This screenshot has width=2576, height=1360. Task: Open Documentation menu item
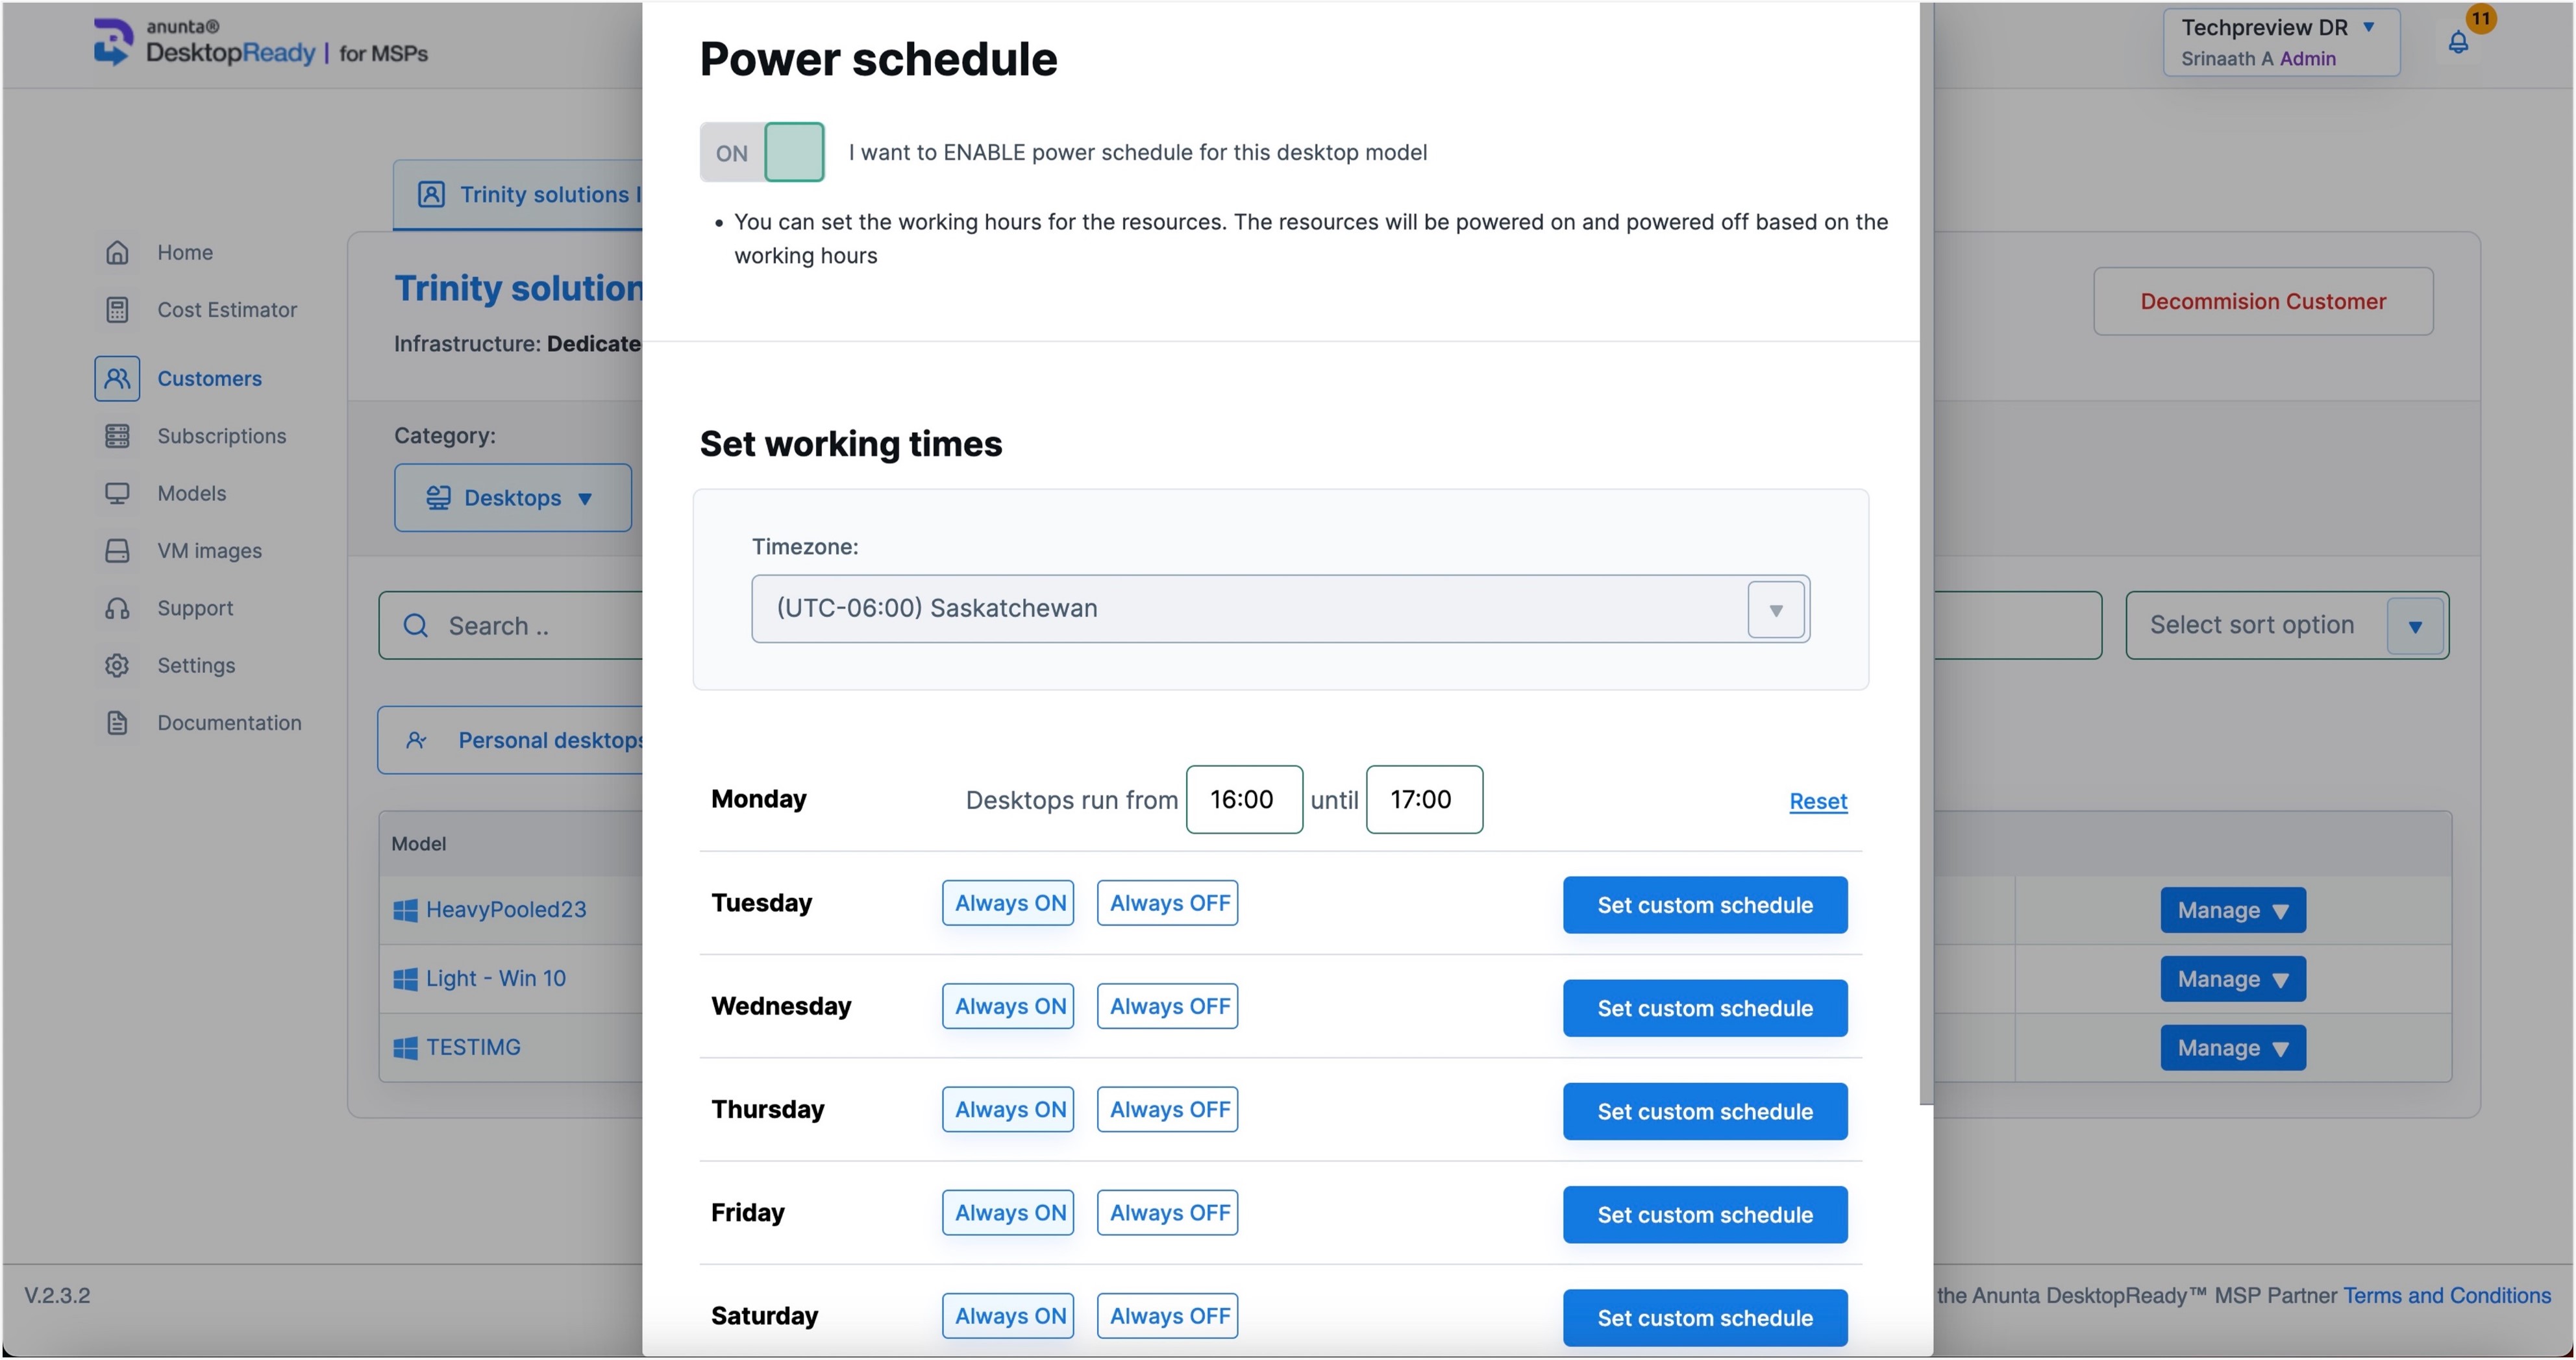pos(228,722)
